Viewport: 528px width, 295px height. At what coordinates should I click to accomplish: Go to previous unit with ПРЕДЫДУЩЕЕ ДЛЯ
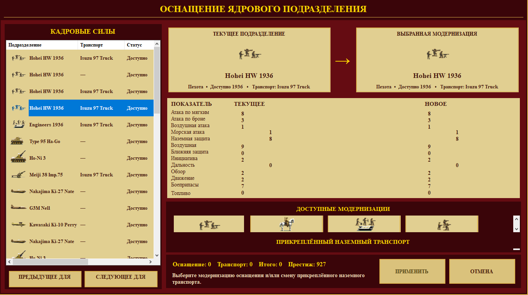pos(45,279)
